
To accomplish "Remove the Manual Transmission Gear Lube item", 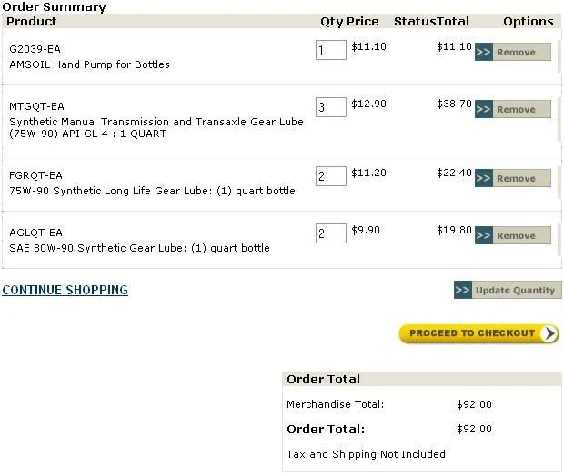I will pos(521,110).
